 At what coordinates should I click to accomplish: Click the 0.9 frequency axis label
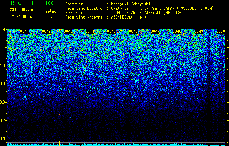pos(3,84)
